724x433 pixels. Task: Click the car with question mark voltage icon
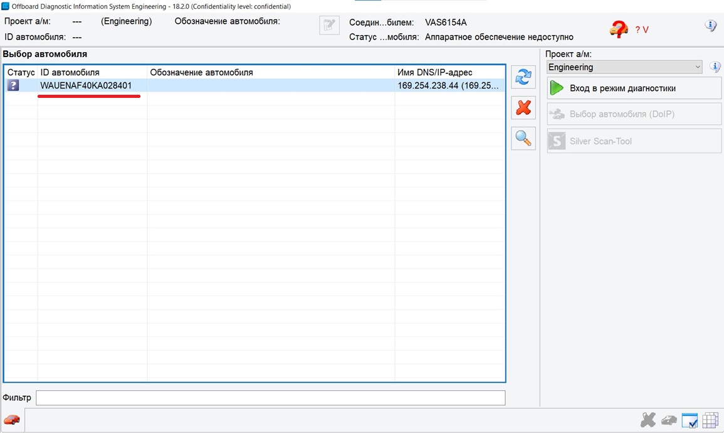[x=619, y=29]
